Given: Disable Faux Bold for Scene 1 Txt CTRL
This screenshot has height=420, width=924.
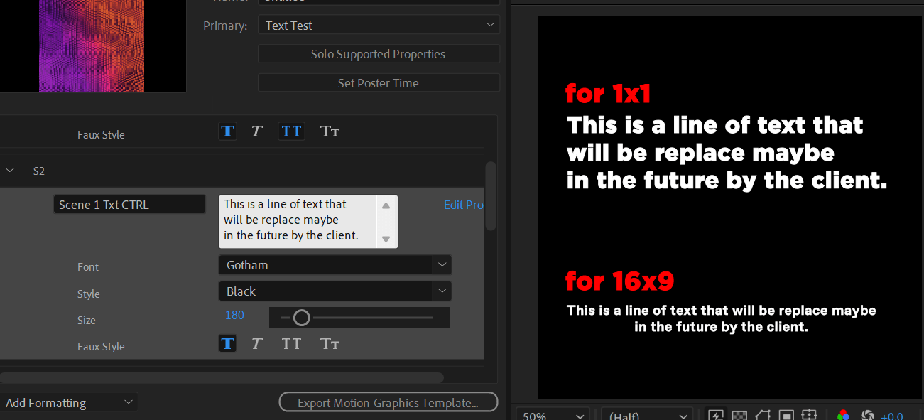Looking at the screenshot, I should pos(227,343).
